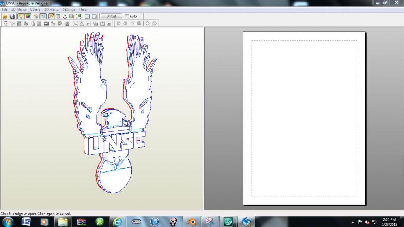Click the edit flaps tool icon
404x227 pixels.
[26, 23]
